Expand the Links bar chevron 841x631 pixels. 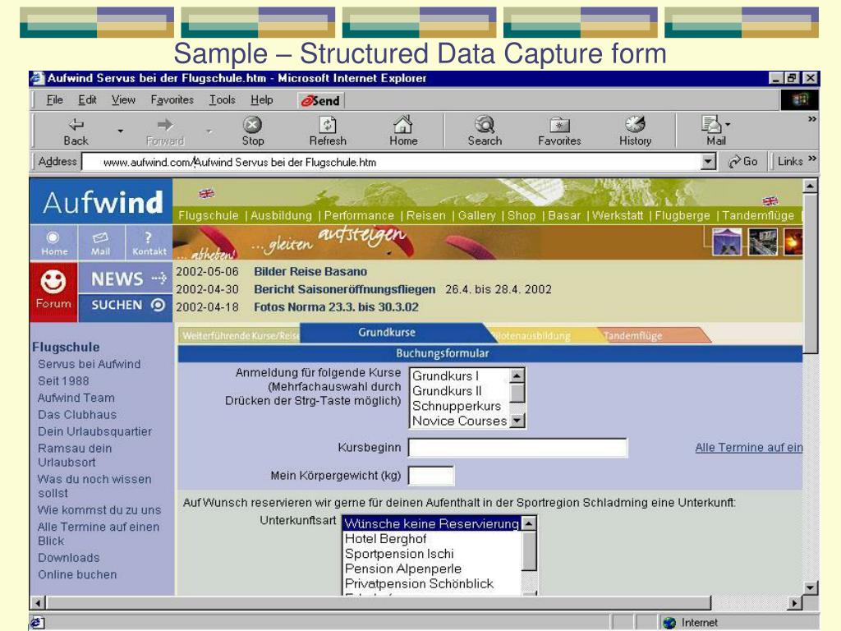[812, 159]
